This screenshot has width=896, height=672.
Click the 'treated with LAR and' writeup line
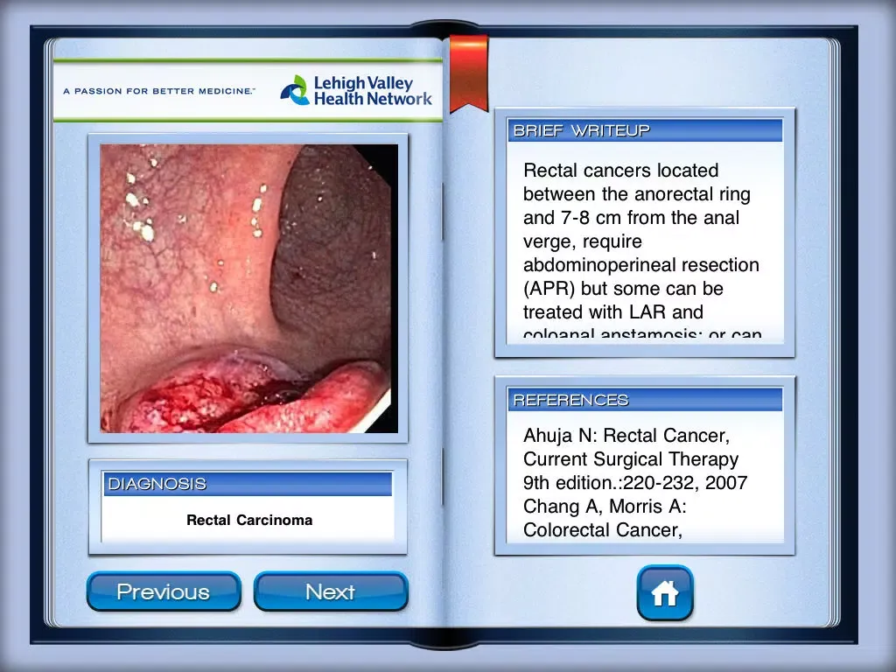(x=613, y=312)
